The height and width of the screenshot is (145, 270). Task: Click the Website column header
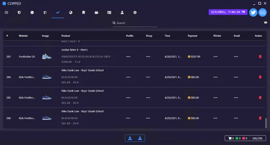tap(23, 36)
